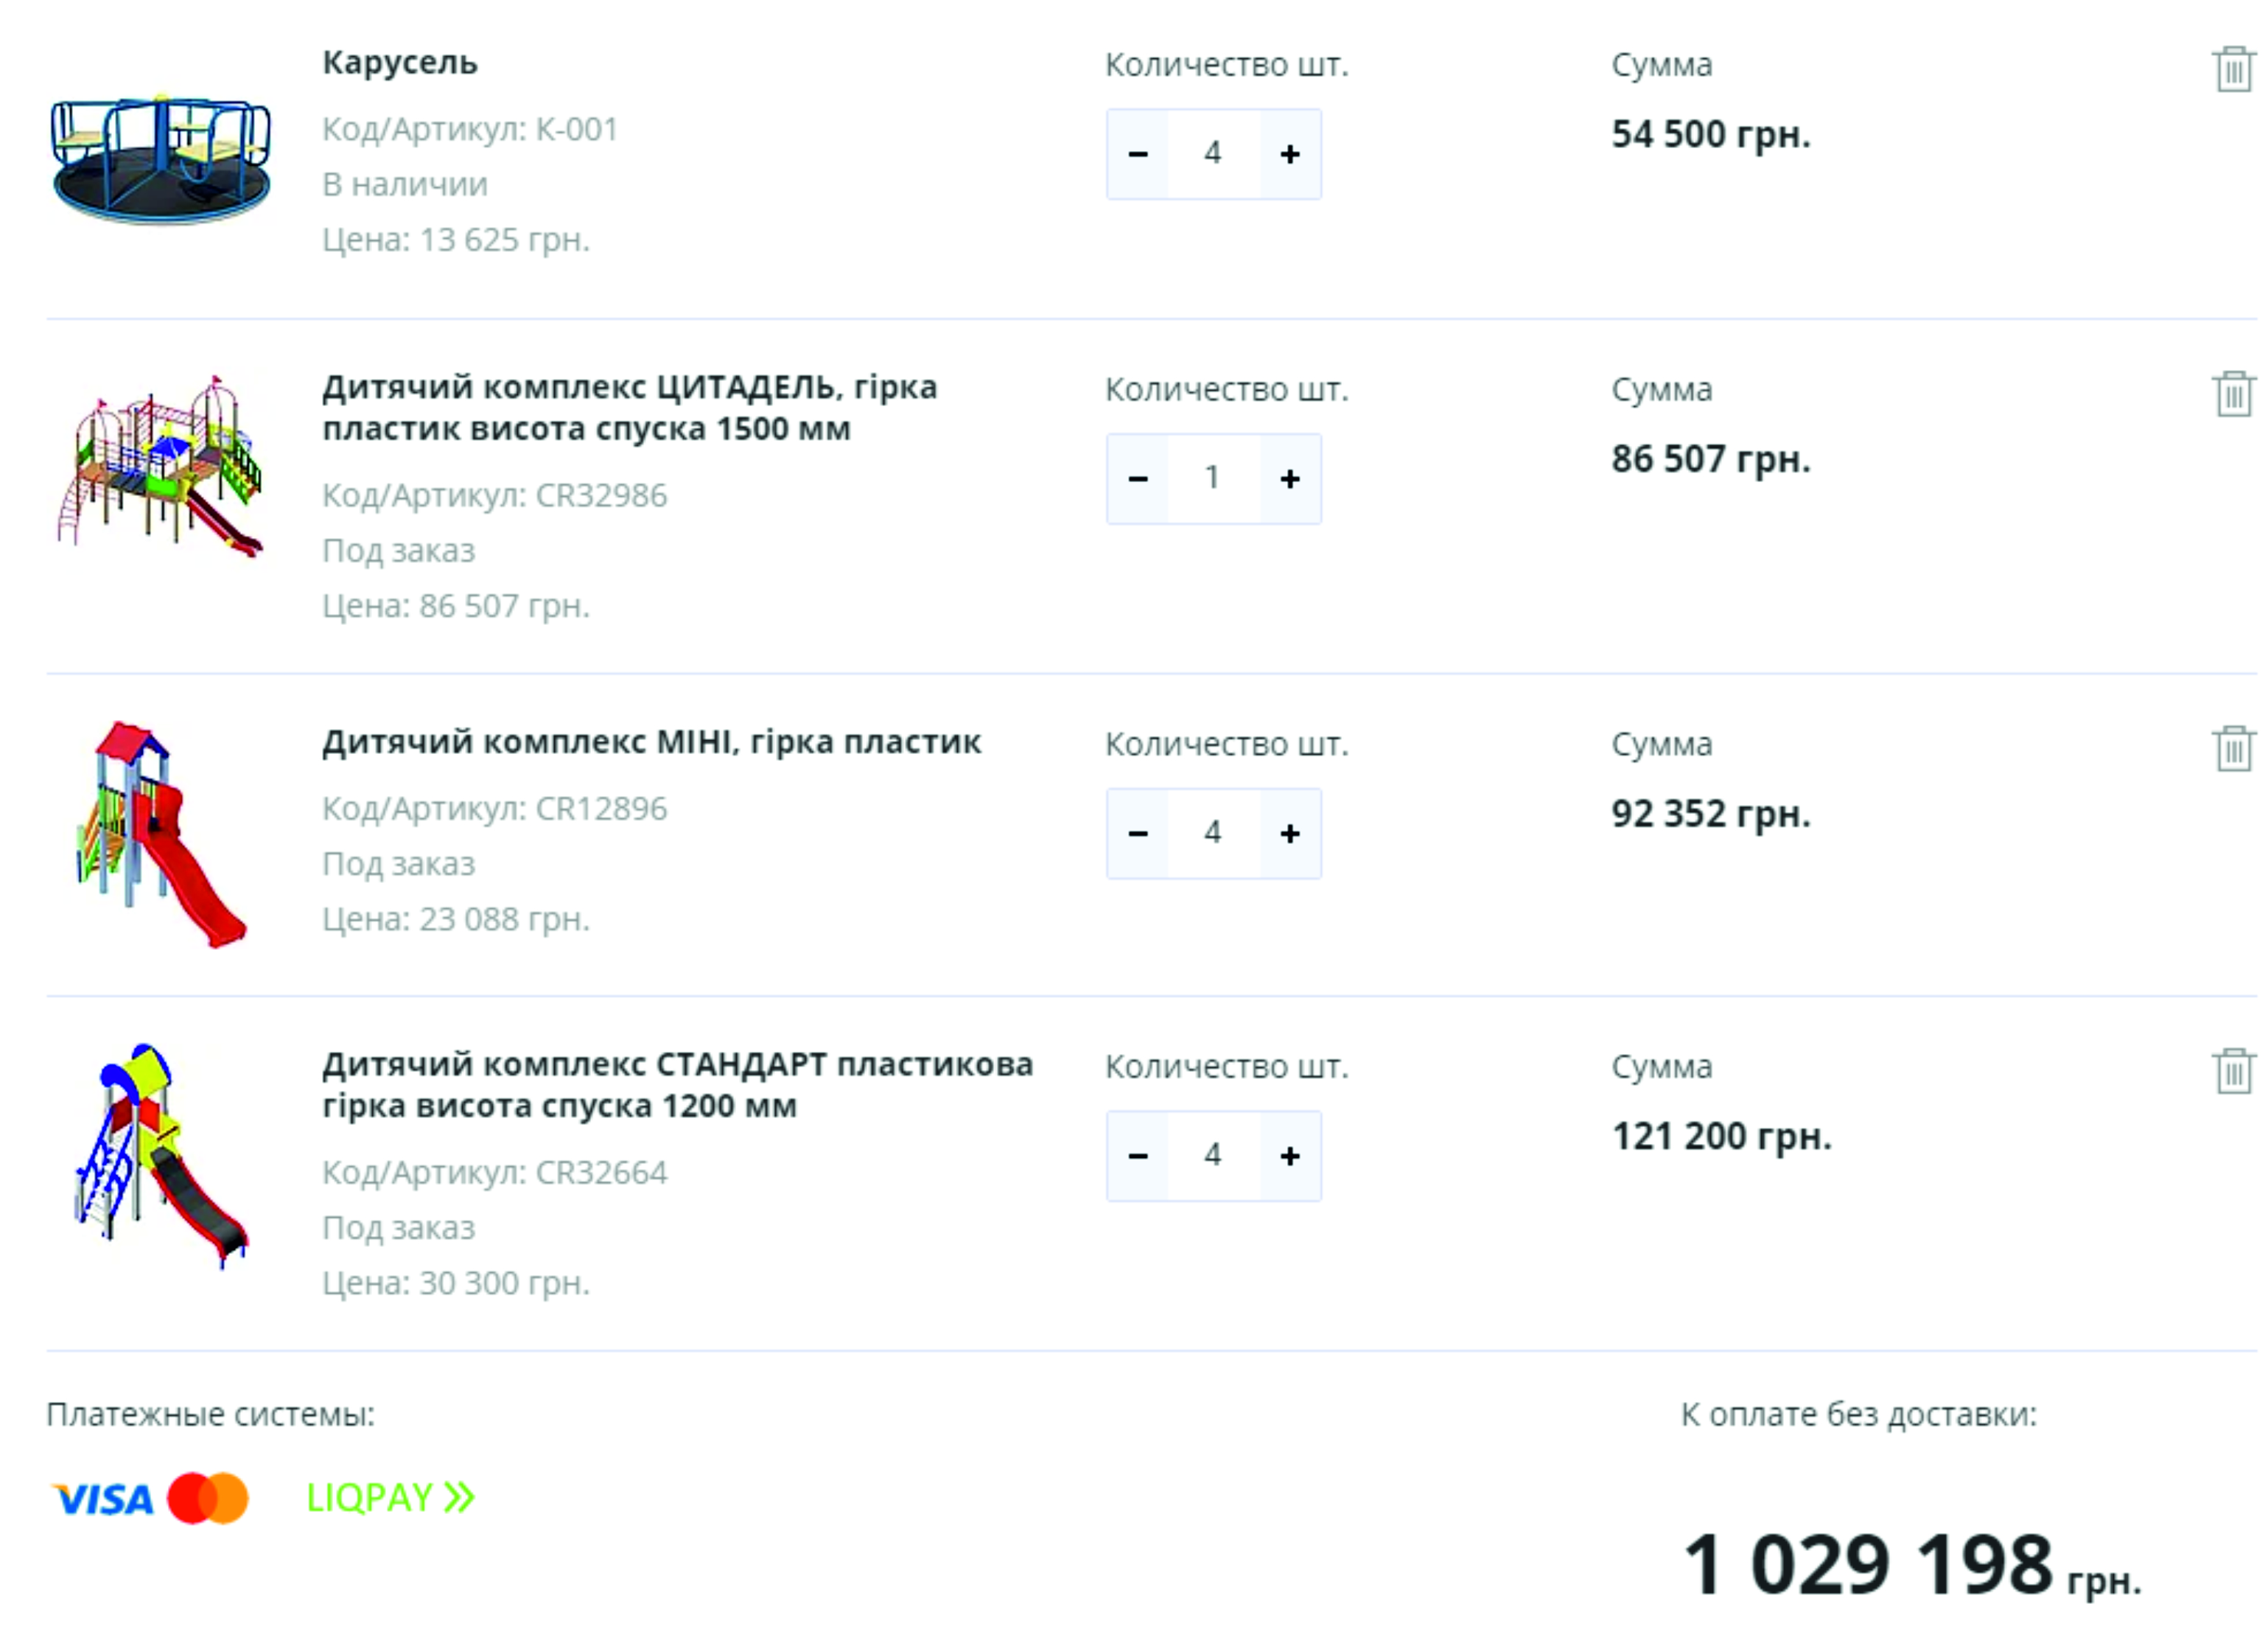Delete the Карусель item with trash icon
Image resolution: width=2268 pixels, height=1643 pixels.
[x=2232, y=69]
